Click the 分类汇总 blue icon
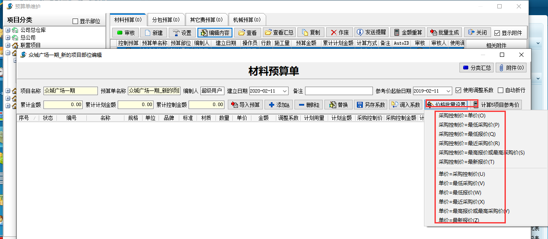 coord(466,68)
